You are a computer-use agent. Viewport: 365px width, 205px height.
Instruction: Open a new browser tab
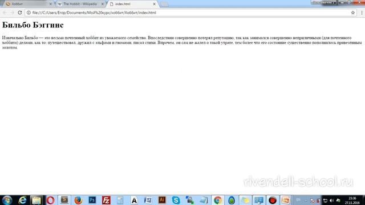pyautogui.click(x=164, y=4)
